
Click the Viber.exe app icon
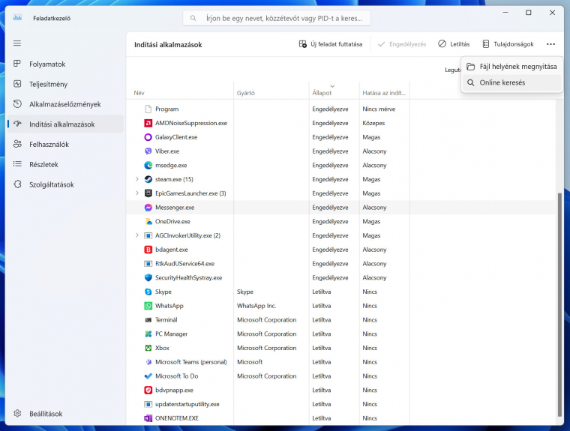click(148, 151)
